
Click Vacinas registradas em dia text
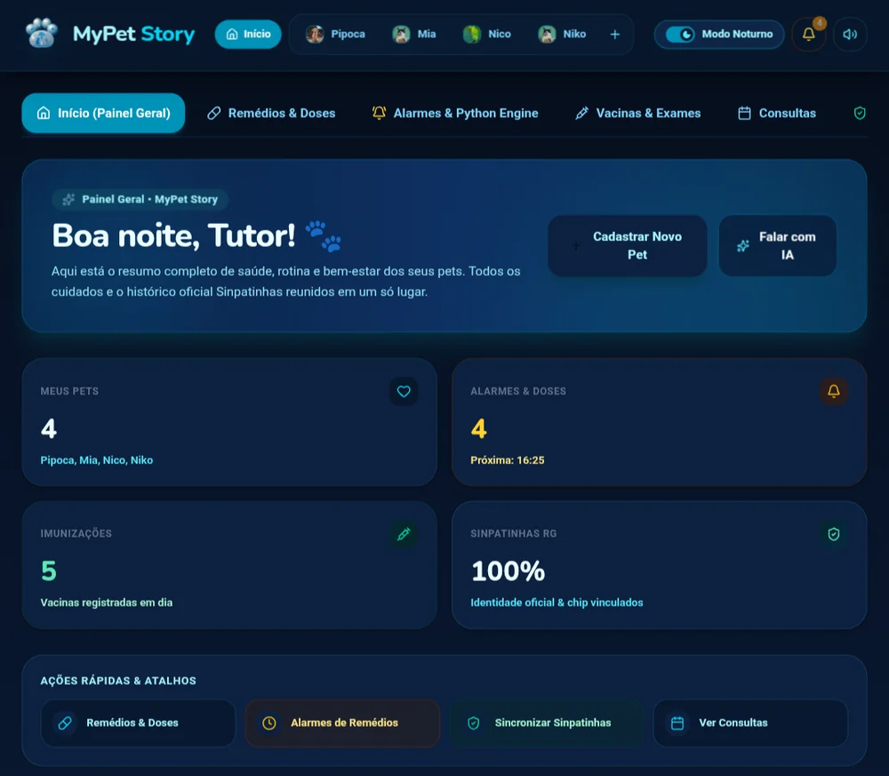(107, 603)
